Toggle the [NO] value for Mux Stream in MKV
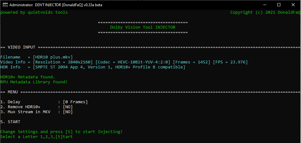 [68, 112]
